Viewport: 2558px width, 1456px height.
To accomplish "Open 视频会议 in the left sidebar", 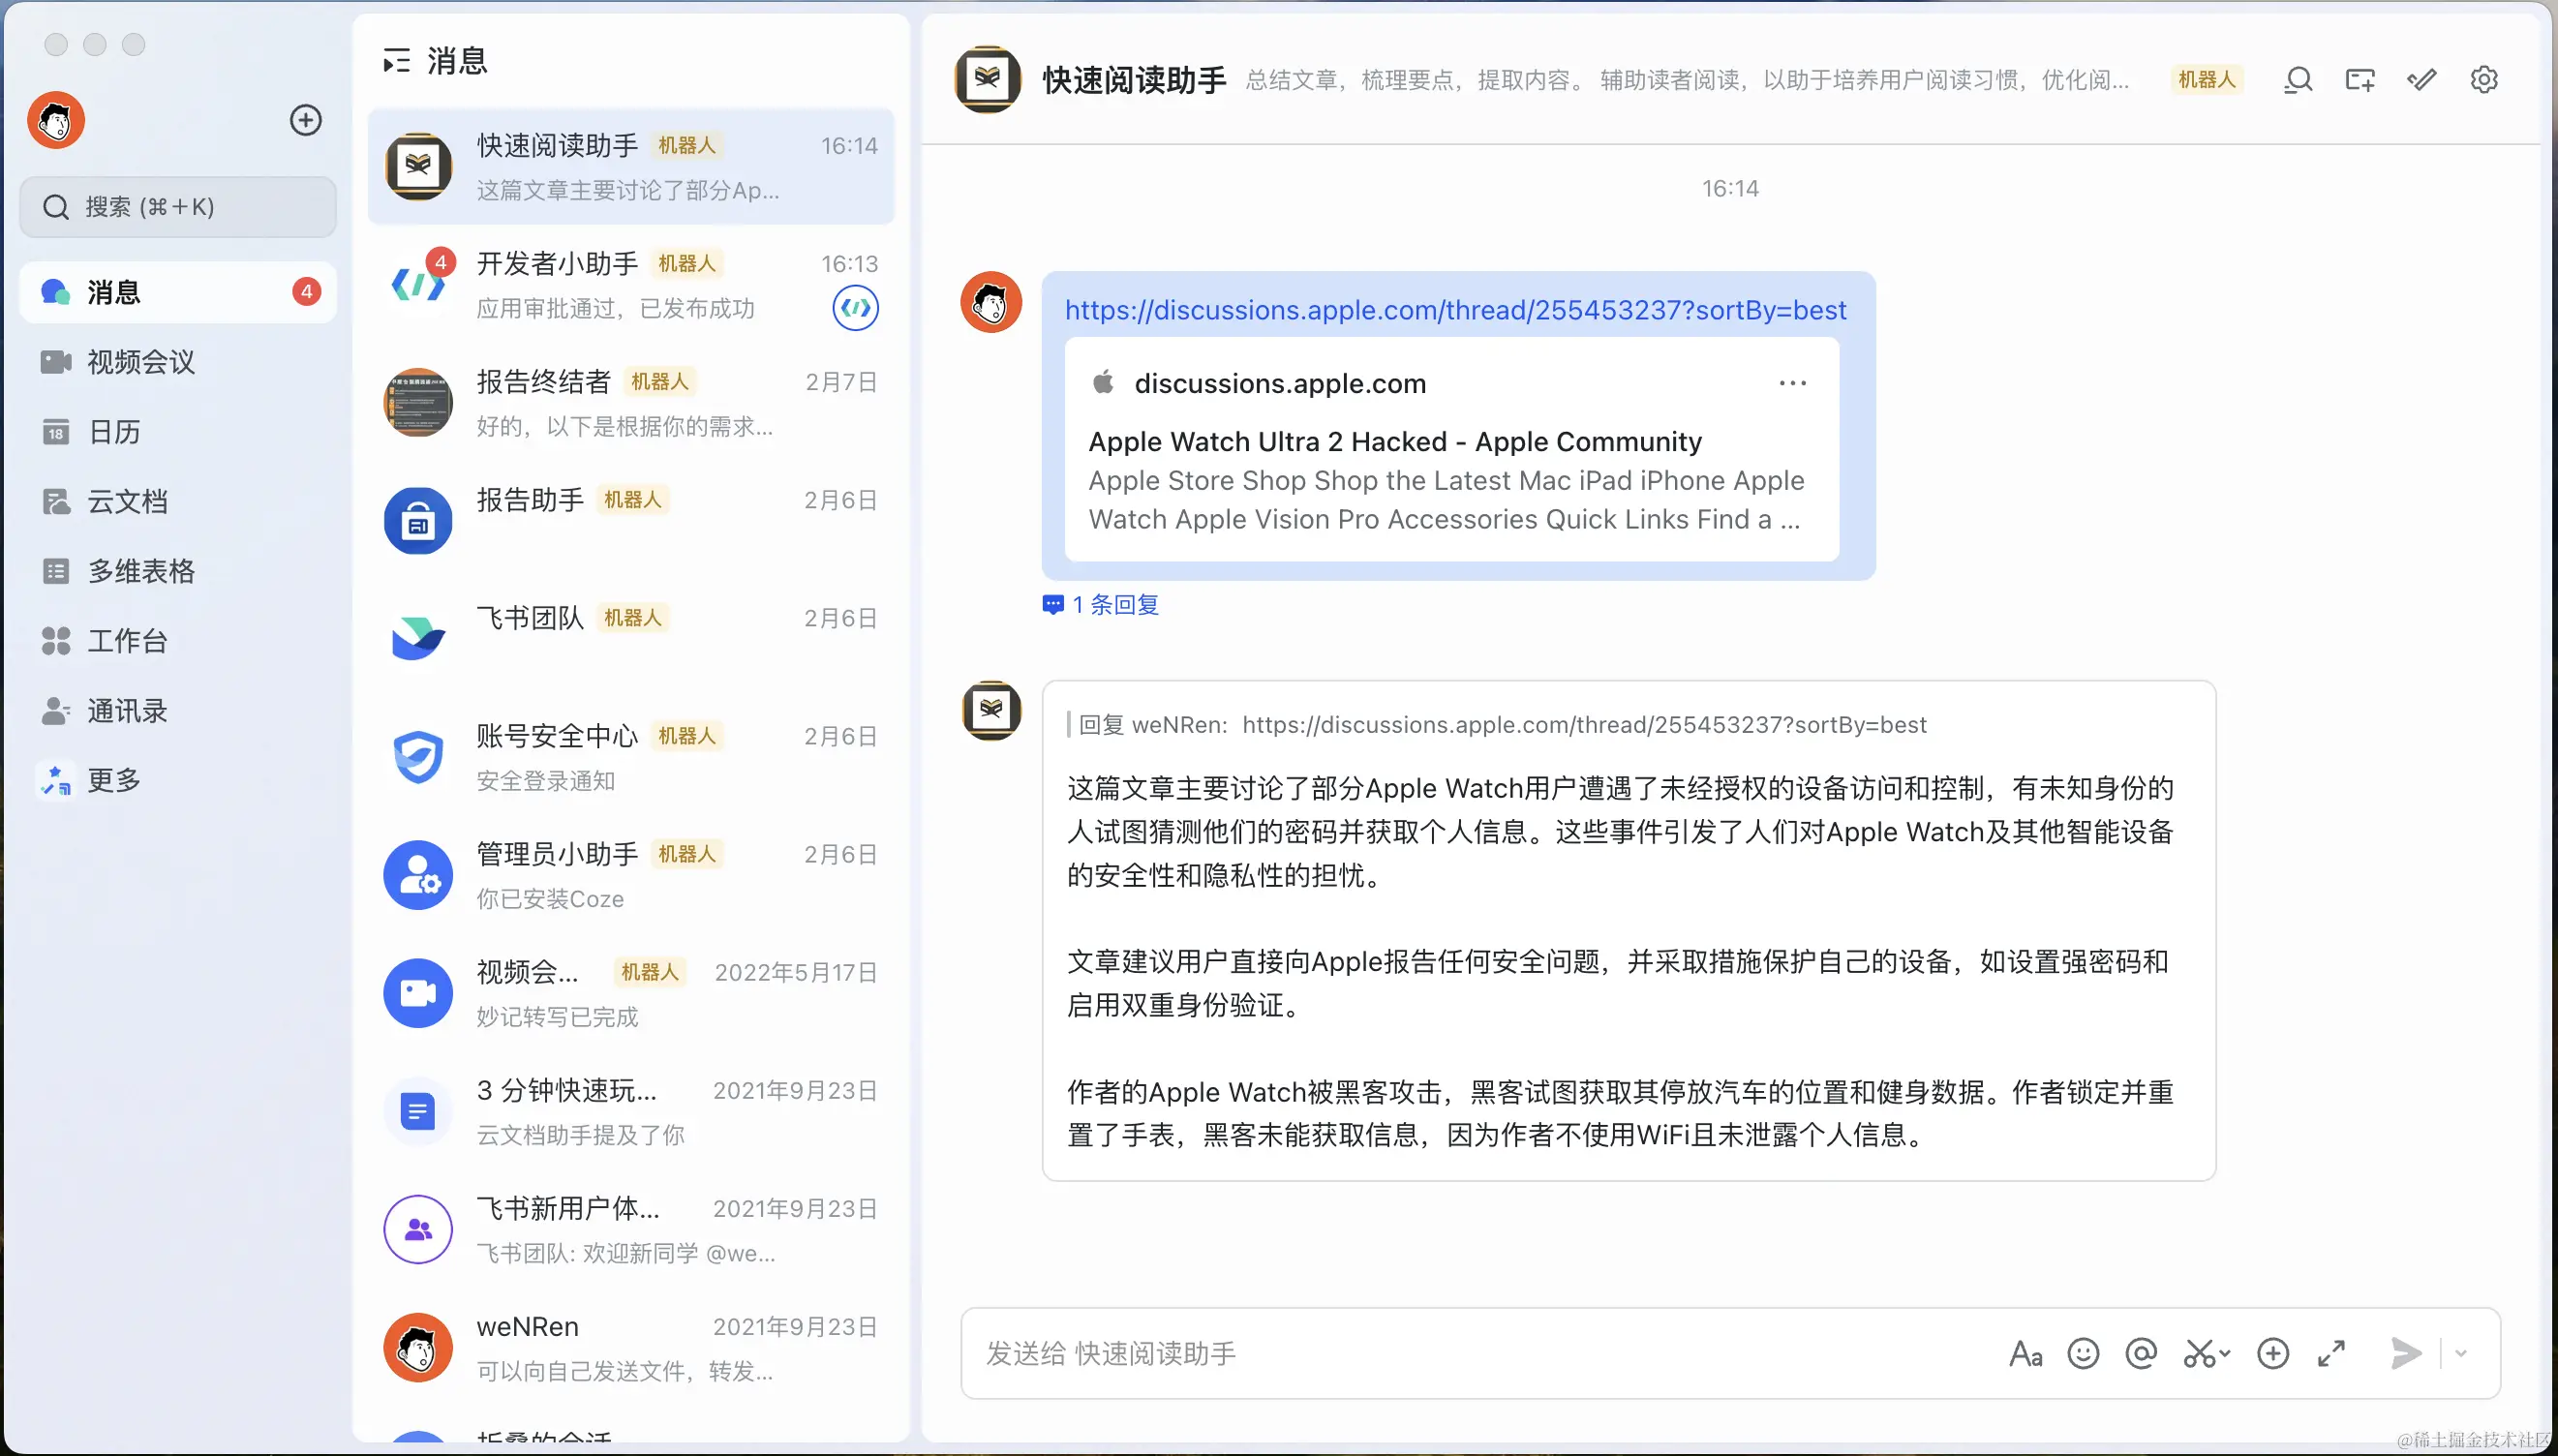I will [x=140, y=362].
